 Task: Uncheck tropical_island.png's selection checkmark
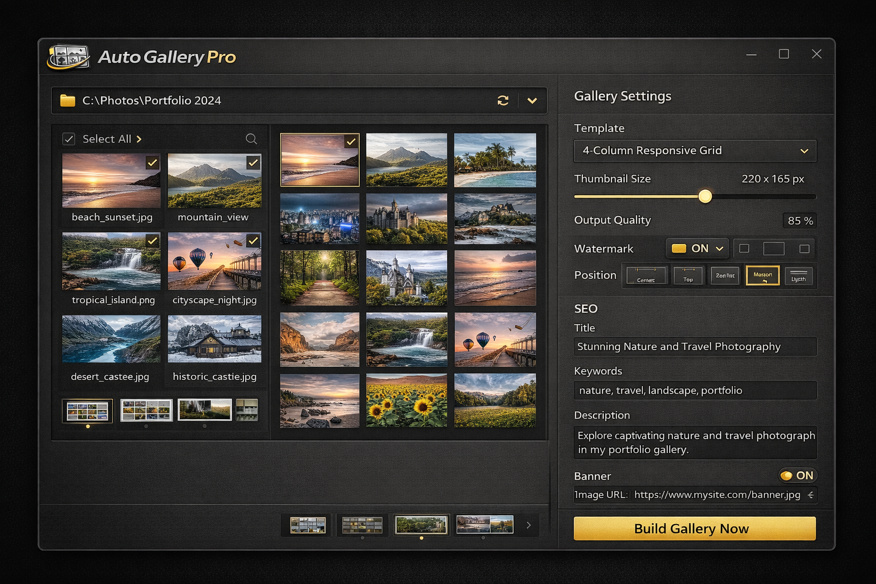click(x=152, y=241)
